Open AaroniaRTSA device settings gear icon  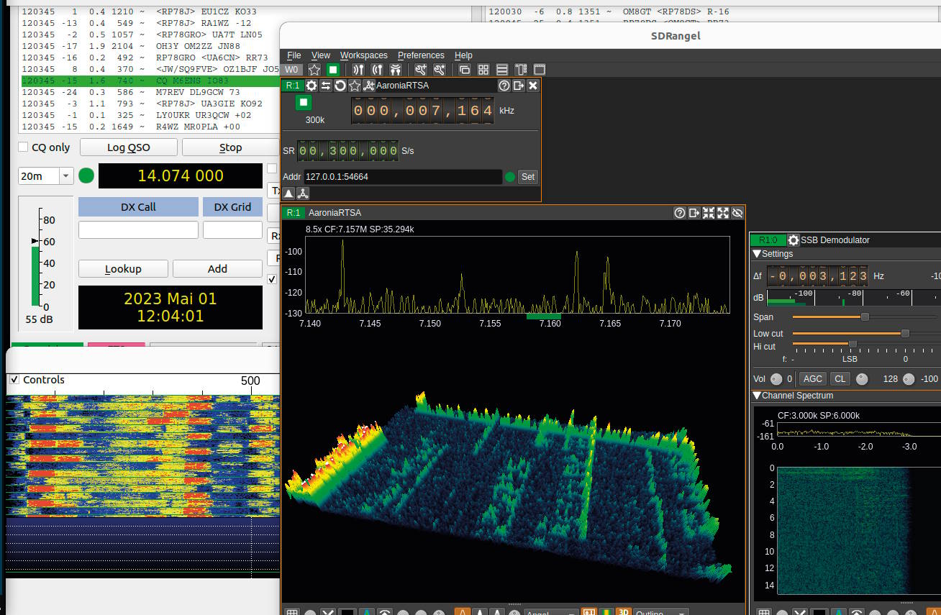312,86
